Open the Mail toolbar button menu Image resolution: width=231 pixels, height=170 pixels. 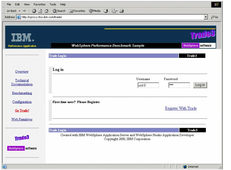(x=114, y=11)
